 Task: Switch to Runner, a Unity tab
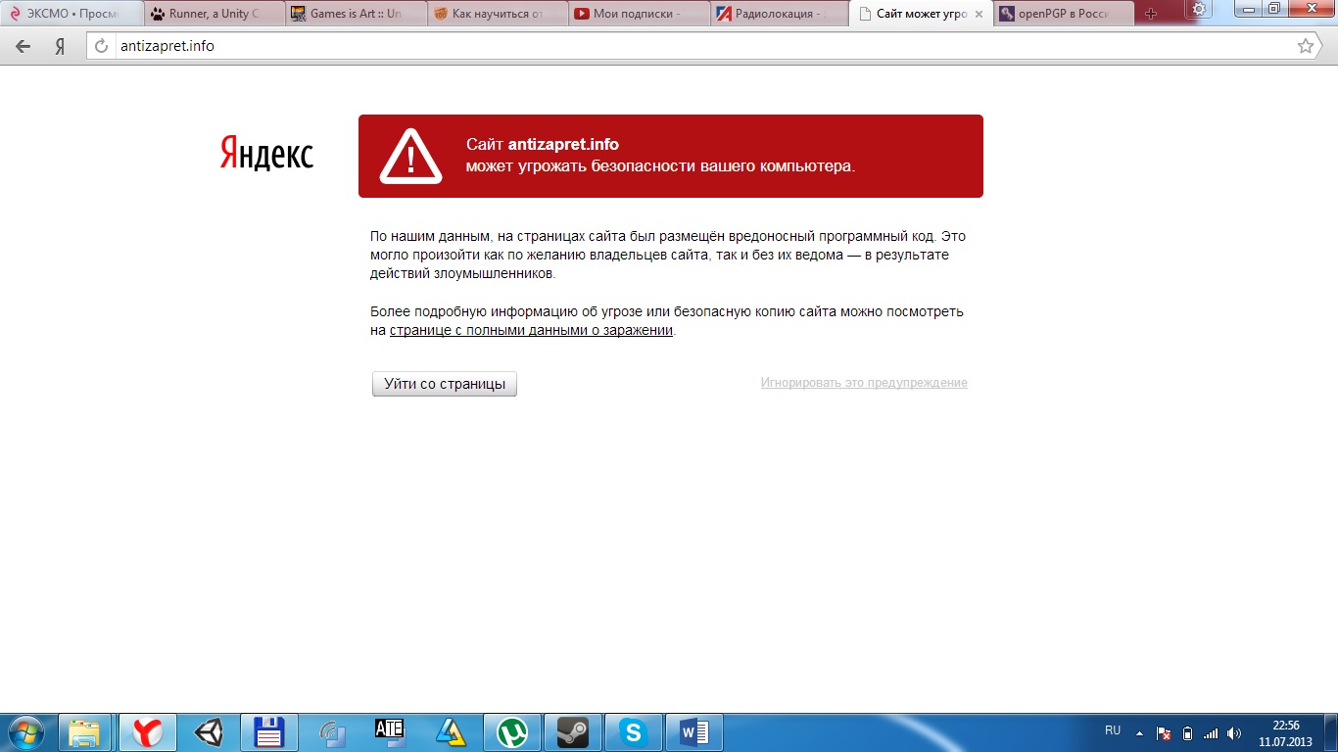coord(215,14)
